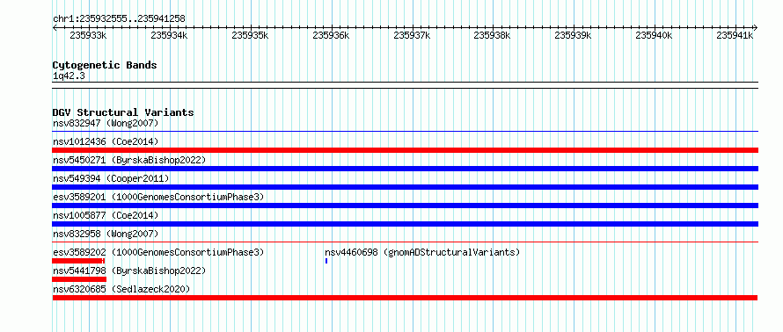Click the blue bar of nsv1005877

[x=405, y=224]
